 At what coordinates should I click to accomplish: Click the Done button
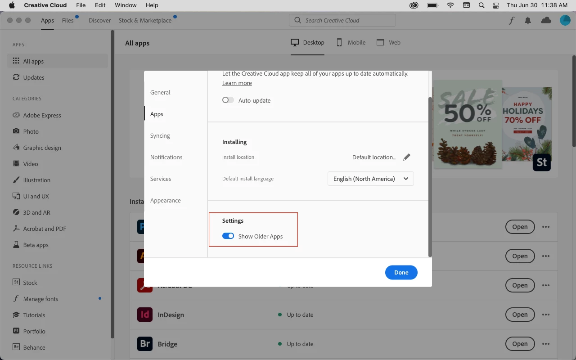[401, 272]
